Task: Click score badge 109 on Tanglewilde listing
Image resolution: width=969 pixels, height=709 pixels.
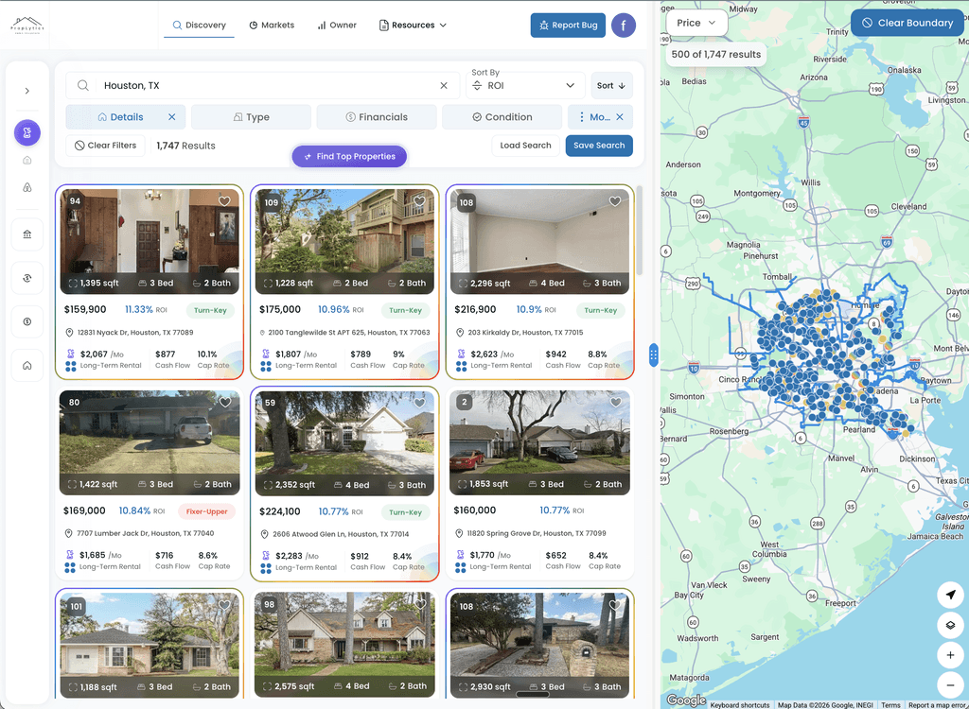Action: (x=272, y=202)
